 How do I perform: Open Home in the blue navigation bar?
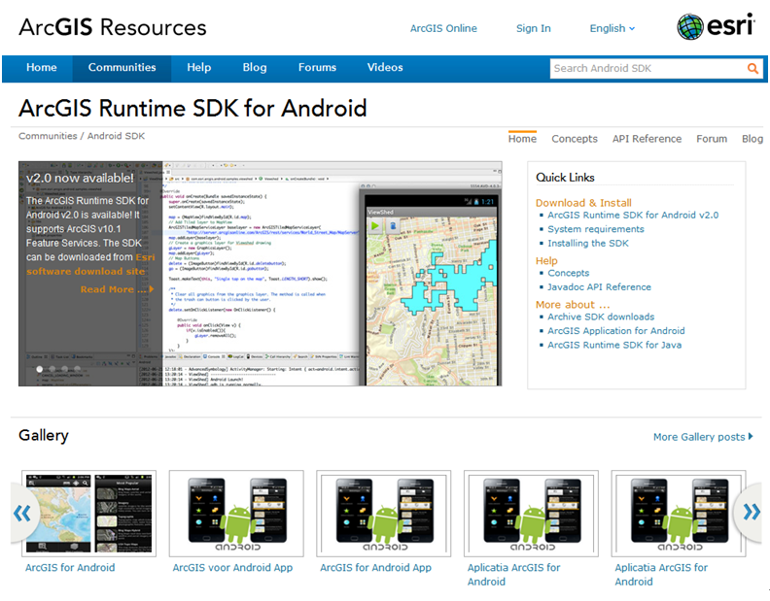[x=41, y=67]
